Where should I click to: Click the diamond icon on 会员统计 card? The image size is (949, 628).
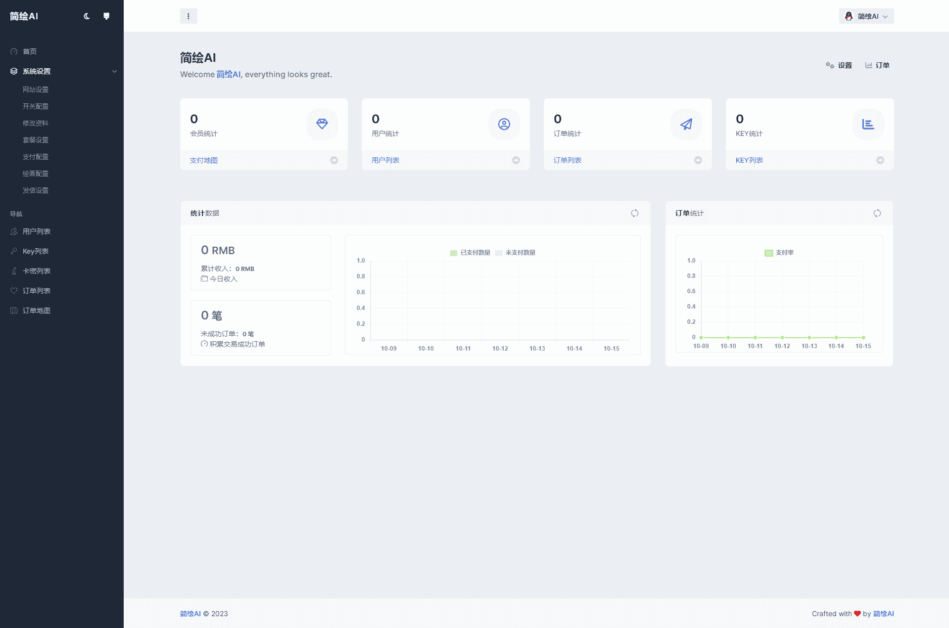point(322,124)
